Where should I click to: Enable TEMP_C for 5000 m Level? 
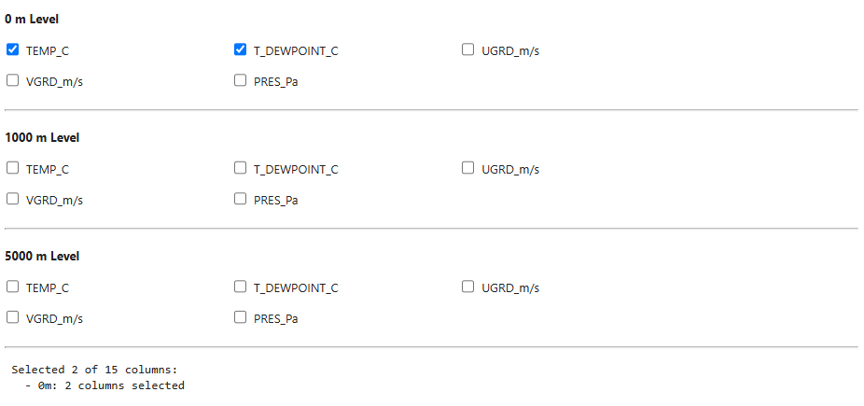[13, 287]
